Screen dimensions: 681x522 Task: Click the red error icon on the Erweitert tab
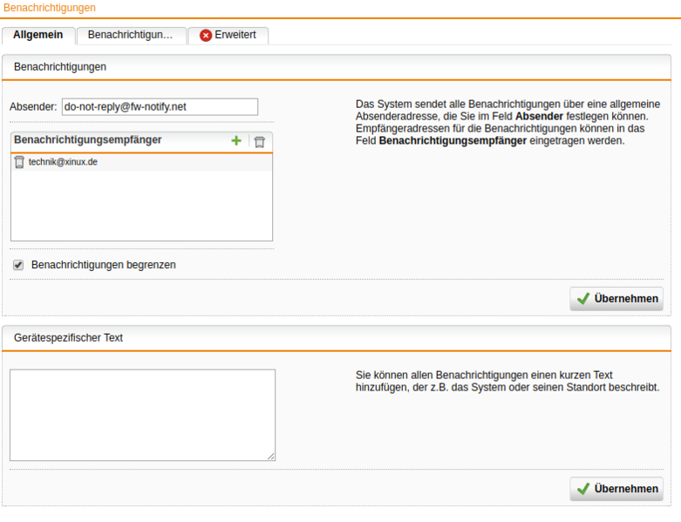[206, 36]
